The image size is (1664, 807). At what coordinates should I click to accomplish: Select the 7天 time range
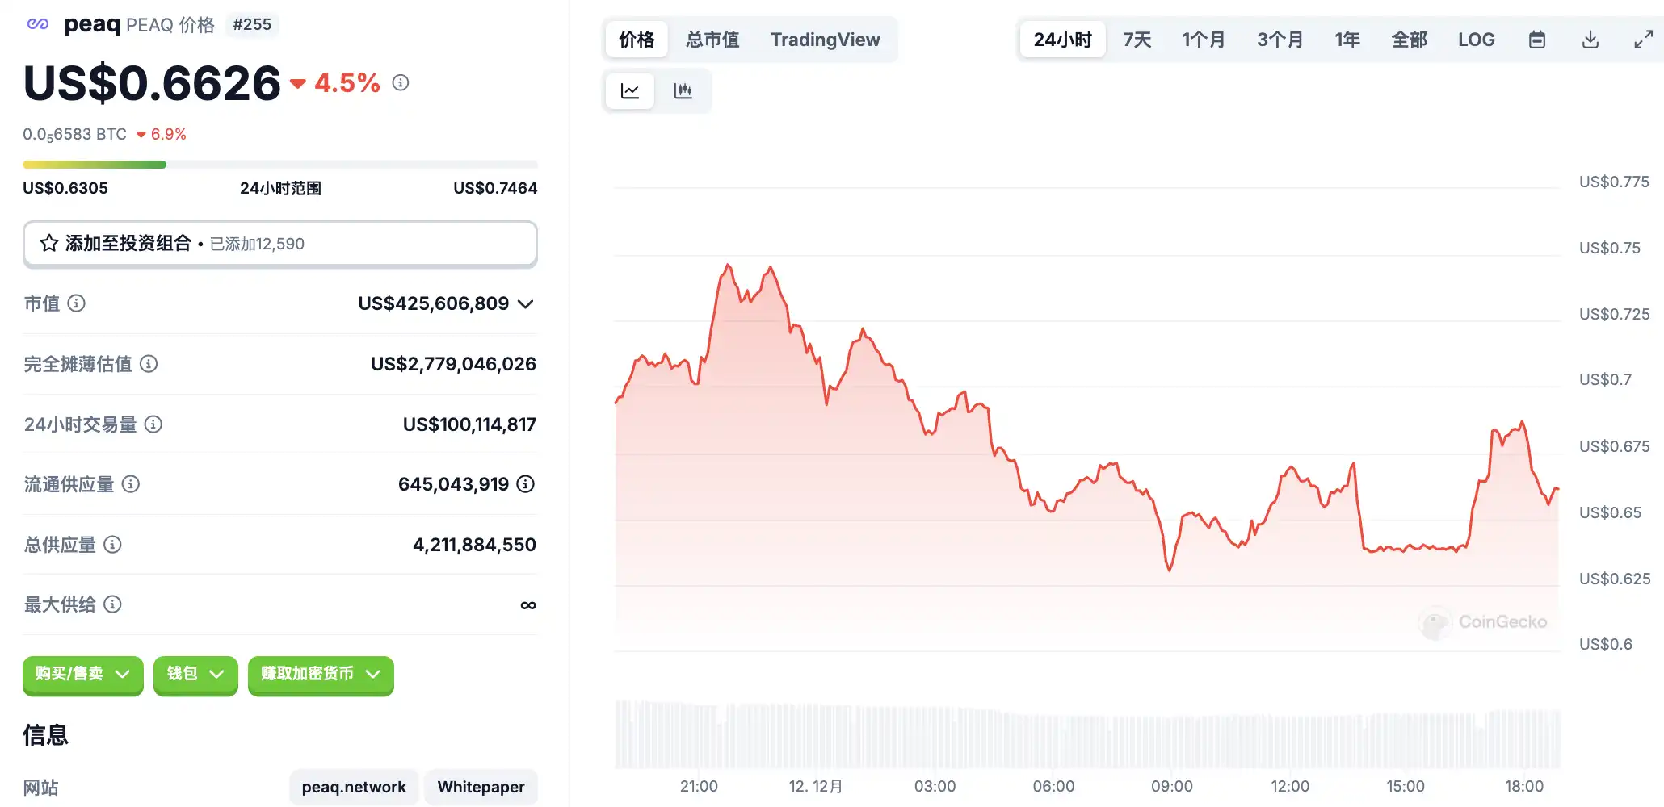[x=1137, y=40]
